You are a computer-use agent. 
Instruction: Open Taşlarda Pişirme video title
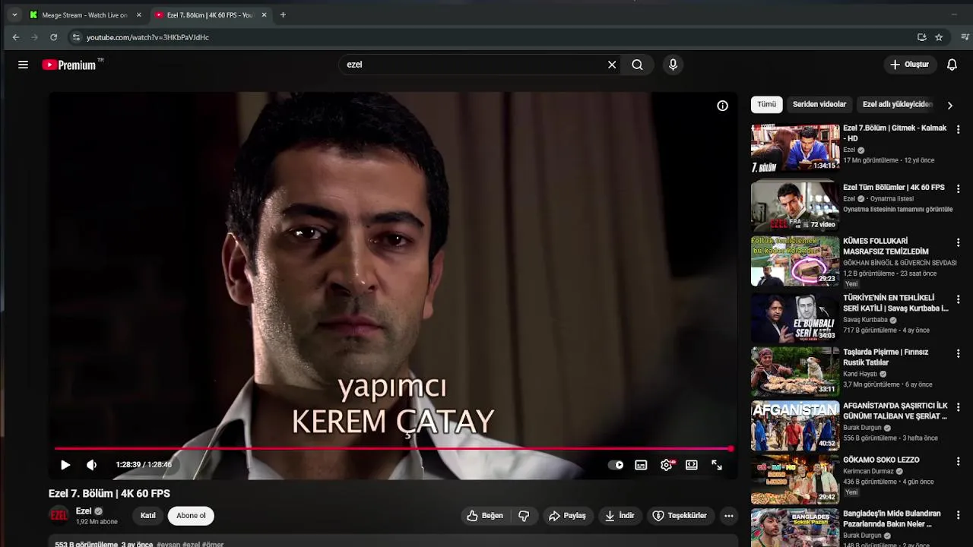click(x=886, y=357)
